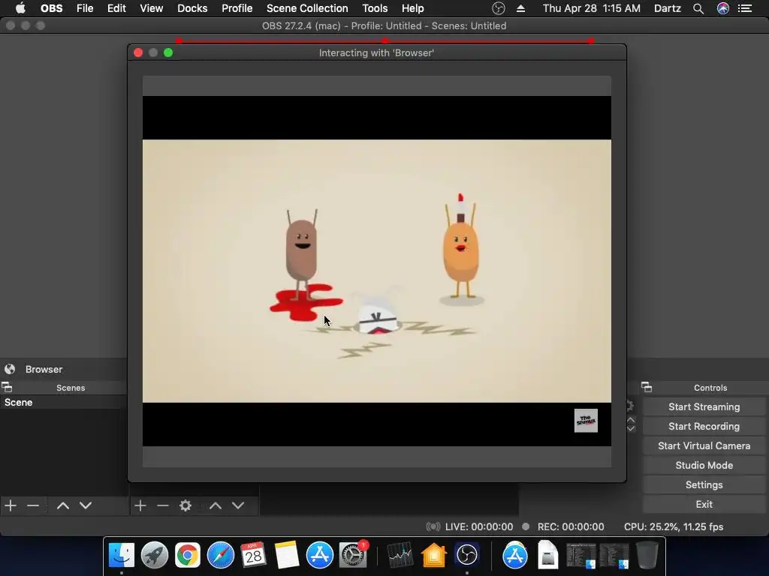Image resolution: width=769 pixels, height=576 pixels.
Task: Move the scene down with the Scenes down arrow
Action: (86, 505)
